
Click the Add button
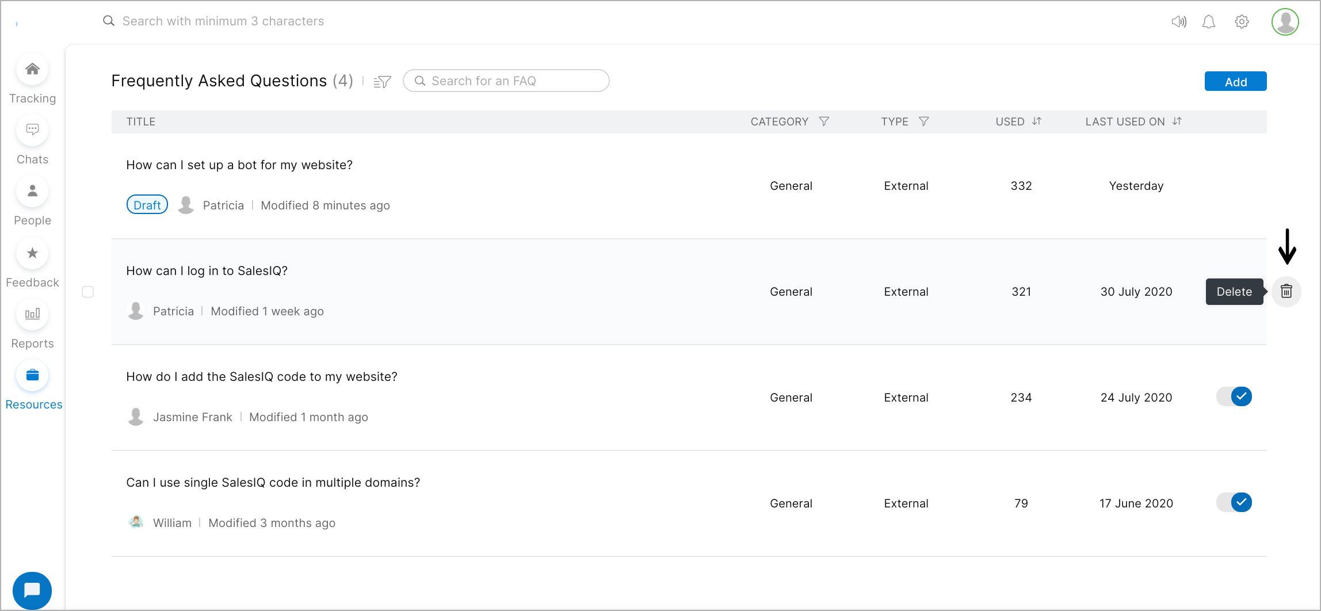point(1235,82)
